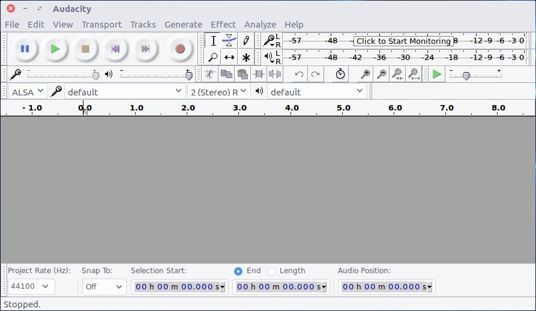
Task: Open the View menu
Action: pos(62,25)
